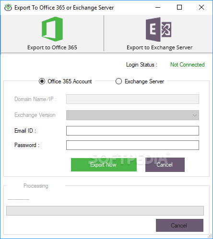Click the Processing progress bar

pos(105,211)
